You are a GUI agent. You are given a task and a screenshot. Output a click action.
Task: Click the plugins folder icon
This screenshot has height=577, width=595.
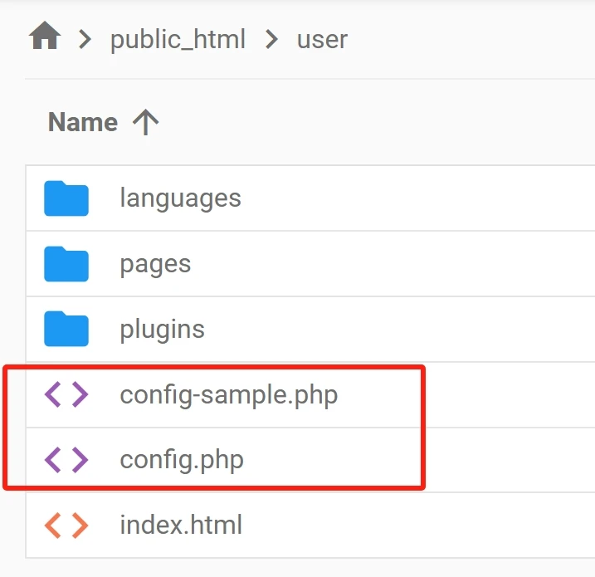click(x=66, y=329)
